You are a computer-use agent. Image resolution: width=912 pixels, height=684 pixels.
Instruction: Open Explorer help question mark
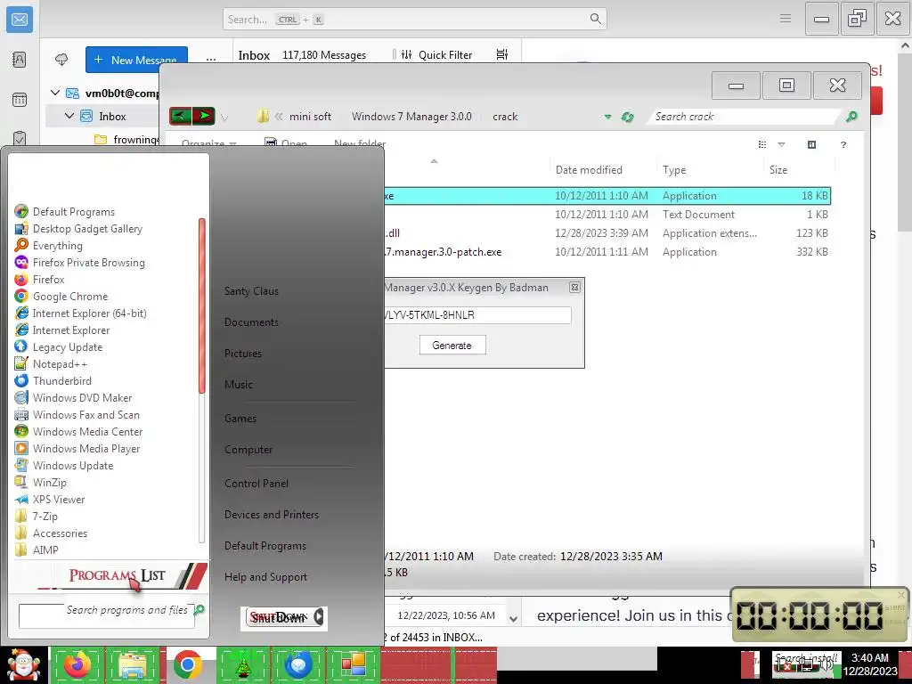click(x=843, y=145)
